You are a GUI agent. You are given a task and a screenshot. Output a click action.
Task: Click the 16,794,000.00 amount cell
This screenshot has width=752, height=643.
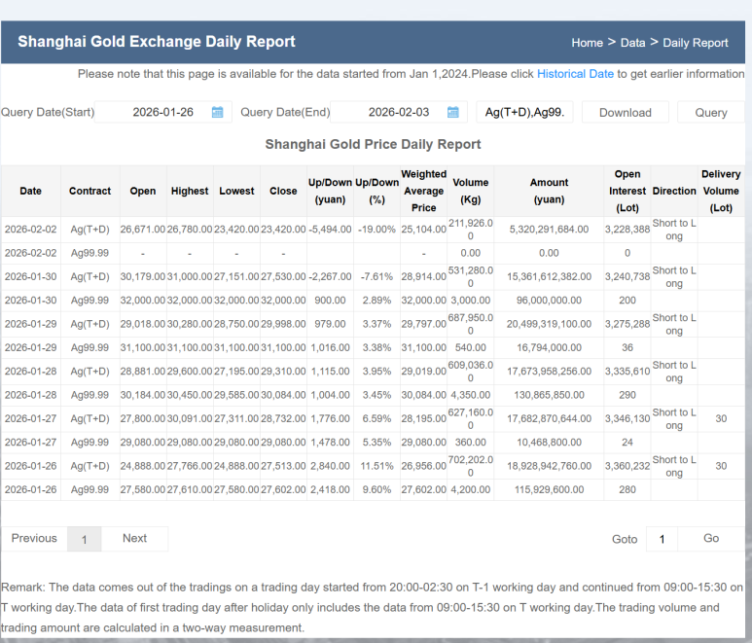[549, 347]
